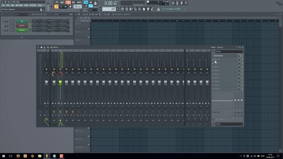Click the selected green fader of Insert 2
The height and width of the screenshot is (159, 283).
60,83
